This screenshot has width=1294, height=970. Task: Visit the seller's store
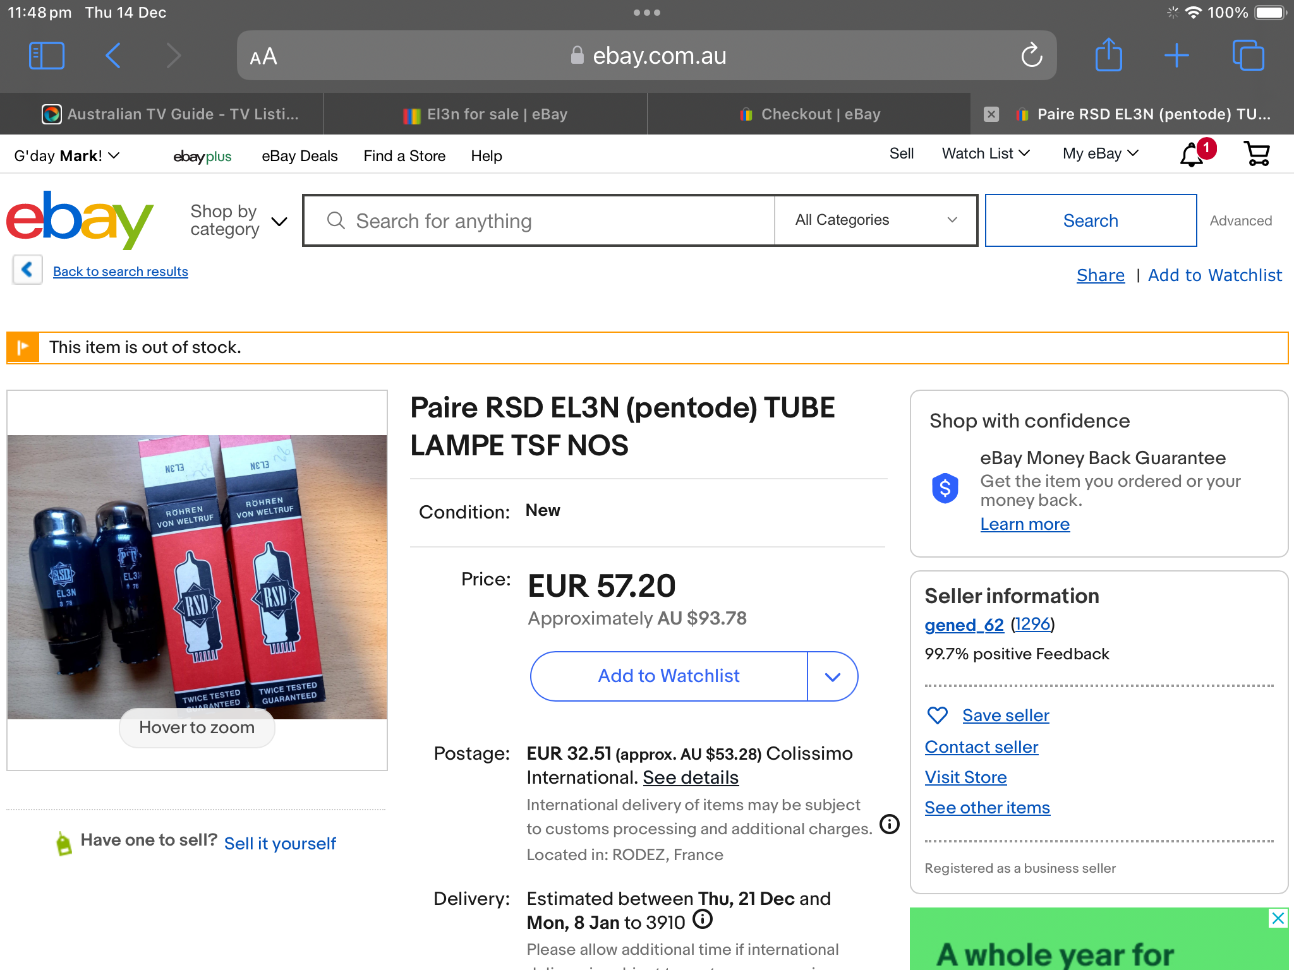[965, 777]
